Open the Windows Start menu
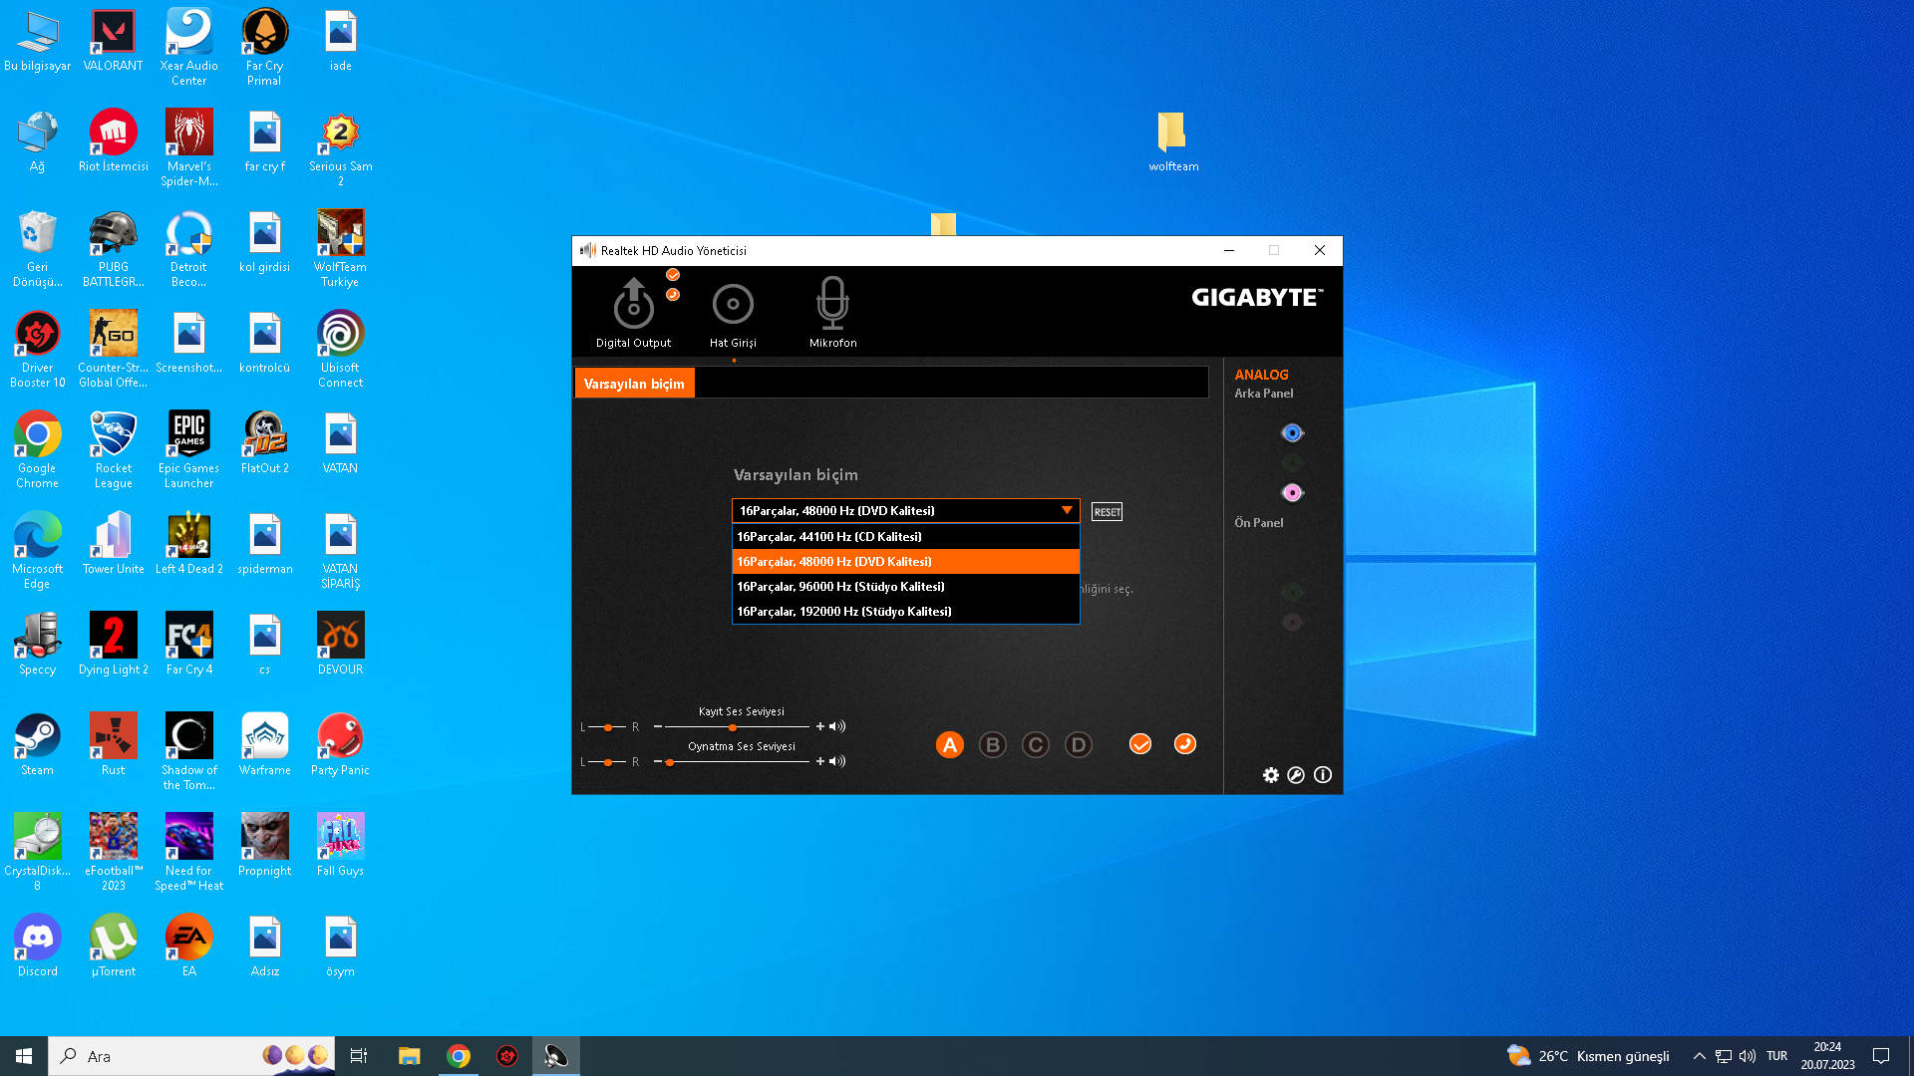This screenshot has height=1076, width=1914. [x=24, y=1056]
